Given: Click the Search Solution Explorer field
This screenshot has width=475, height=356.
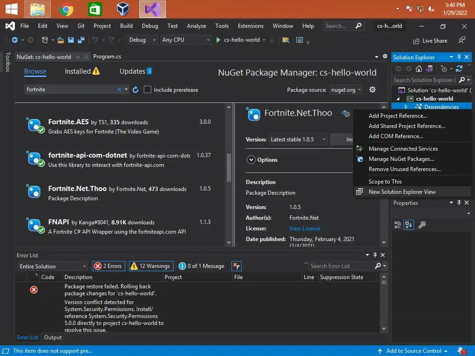Looking at the screenshot, I should point(424,80).
